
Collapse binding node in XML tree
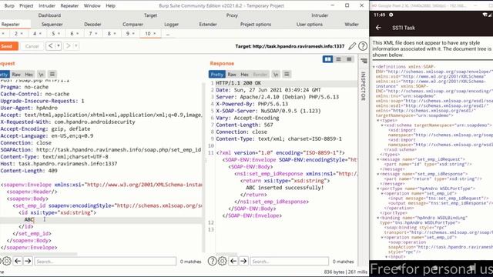(378, 218)
